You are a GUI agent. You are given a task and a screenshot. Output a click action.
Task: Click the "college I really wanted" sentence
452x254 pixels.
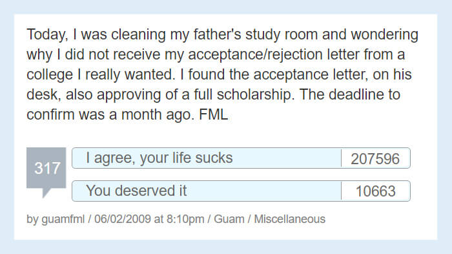point(101,75)
